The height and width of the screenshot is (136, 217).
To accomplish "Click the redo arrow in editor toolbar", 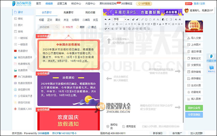I will 110,19.
